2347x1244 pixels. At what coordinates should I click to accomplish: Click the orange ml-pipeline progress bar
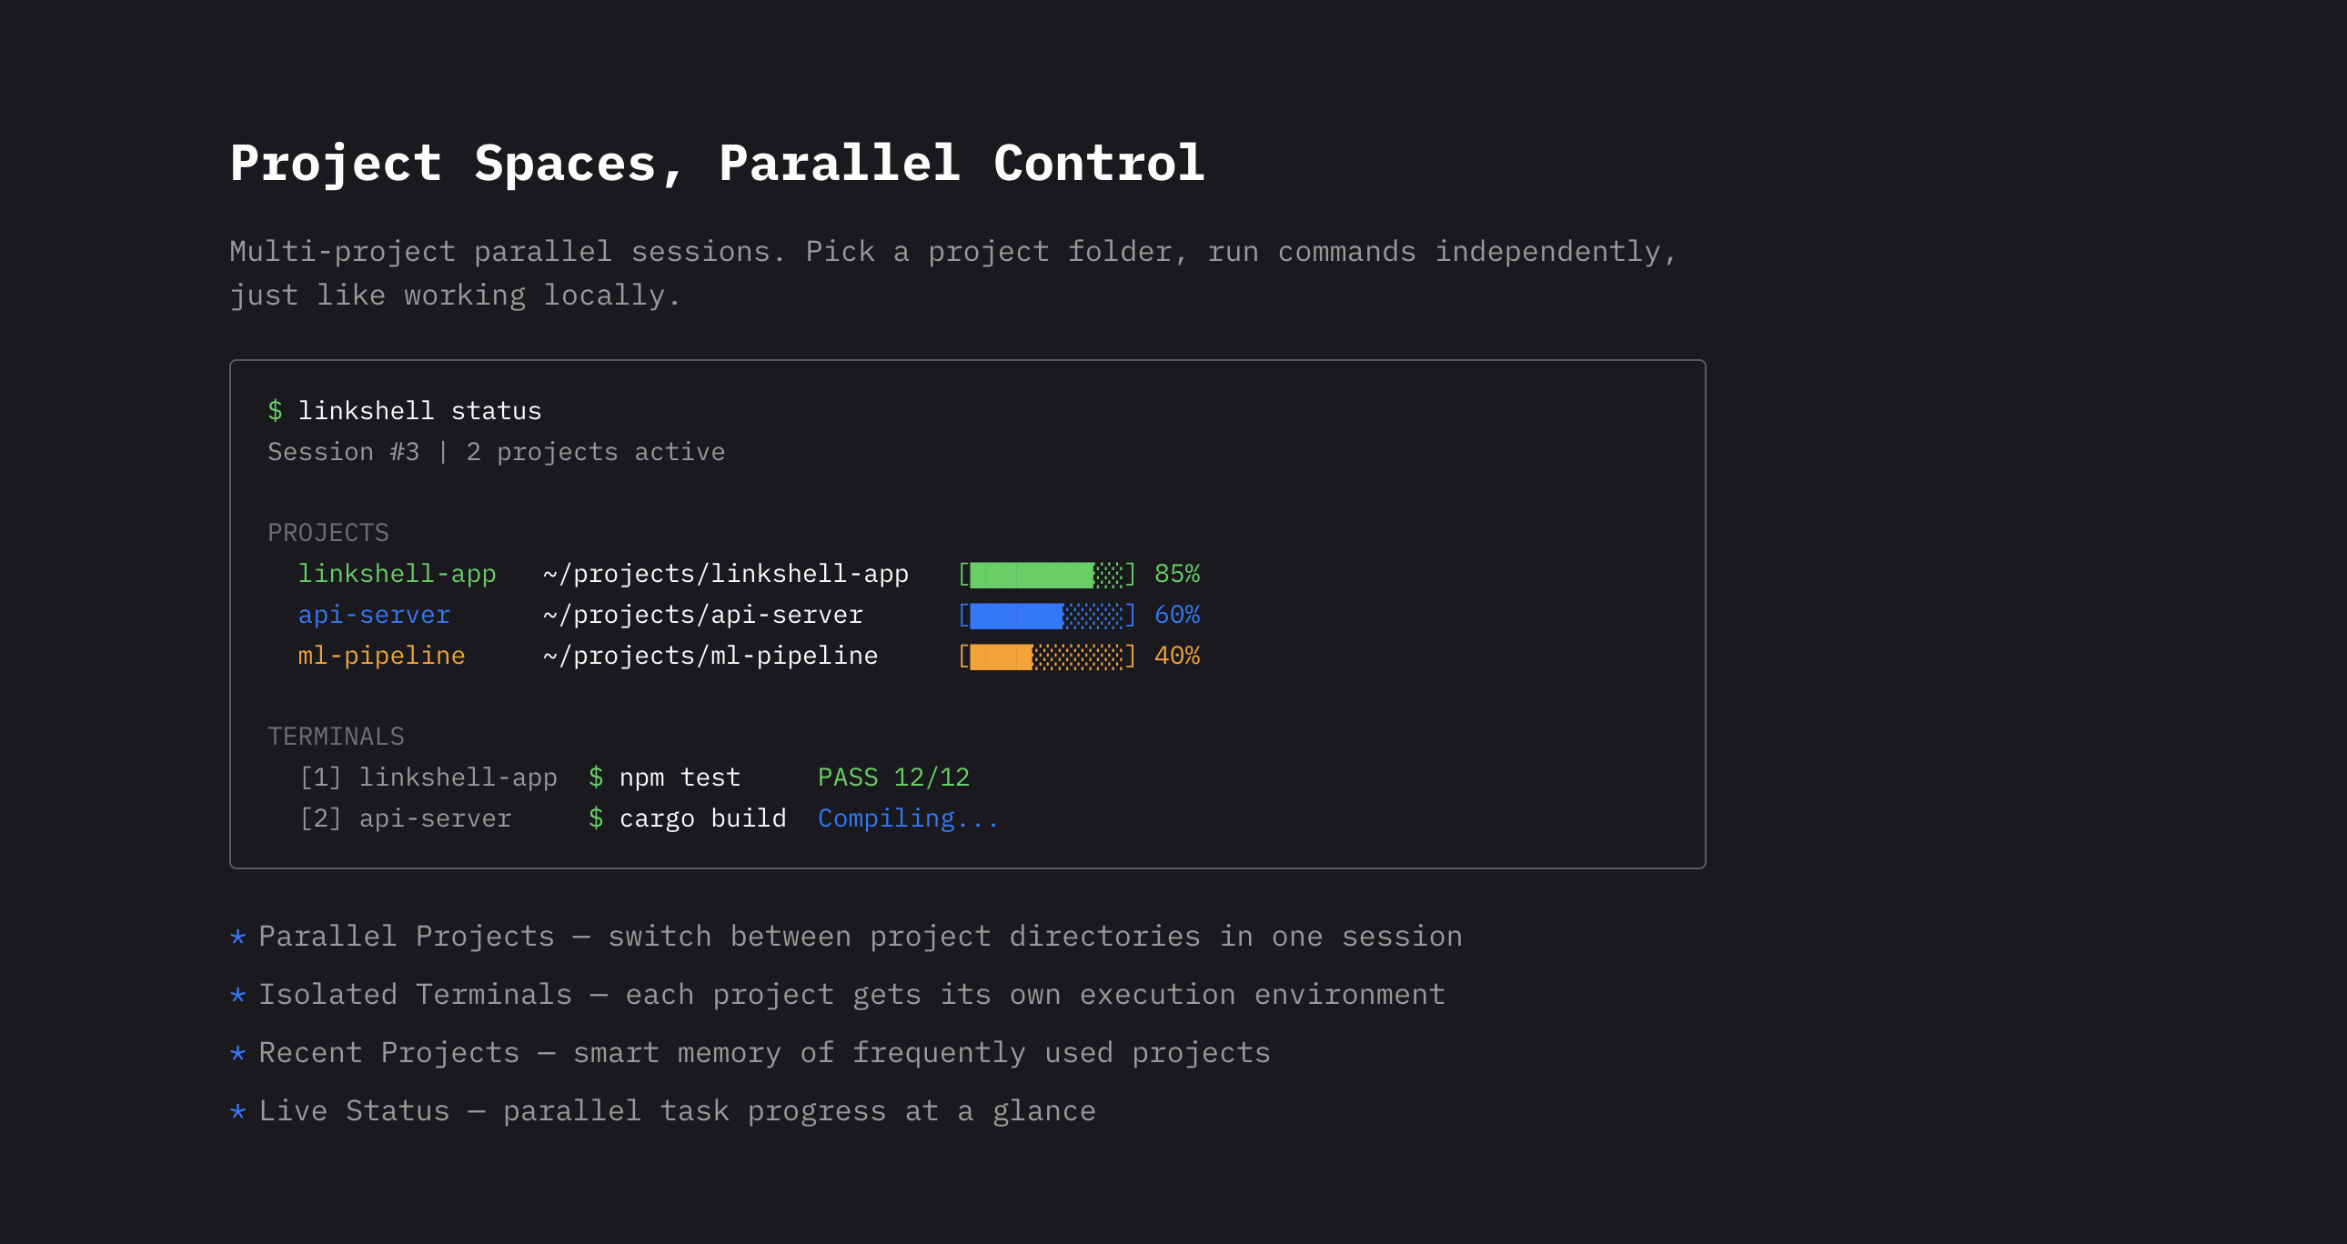click(x=1046, y=657)
